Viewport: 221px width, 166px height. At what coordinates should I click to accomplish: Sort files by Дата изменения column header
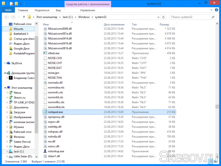pos(114,25)
